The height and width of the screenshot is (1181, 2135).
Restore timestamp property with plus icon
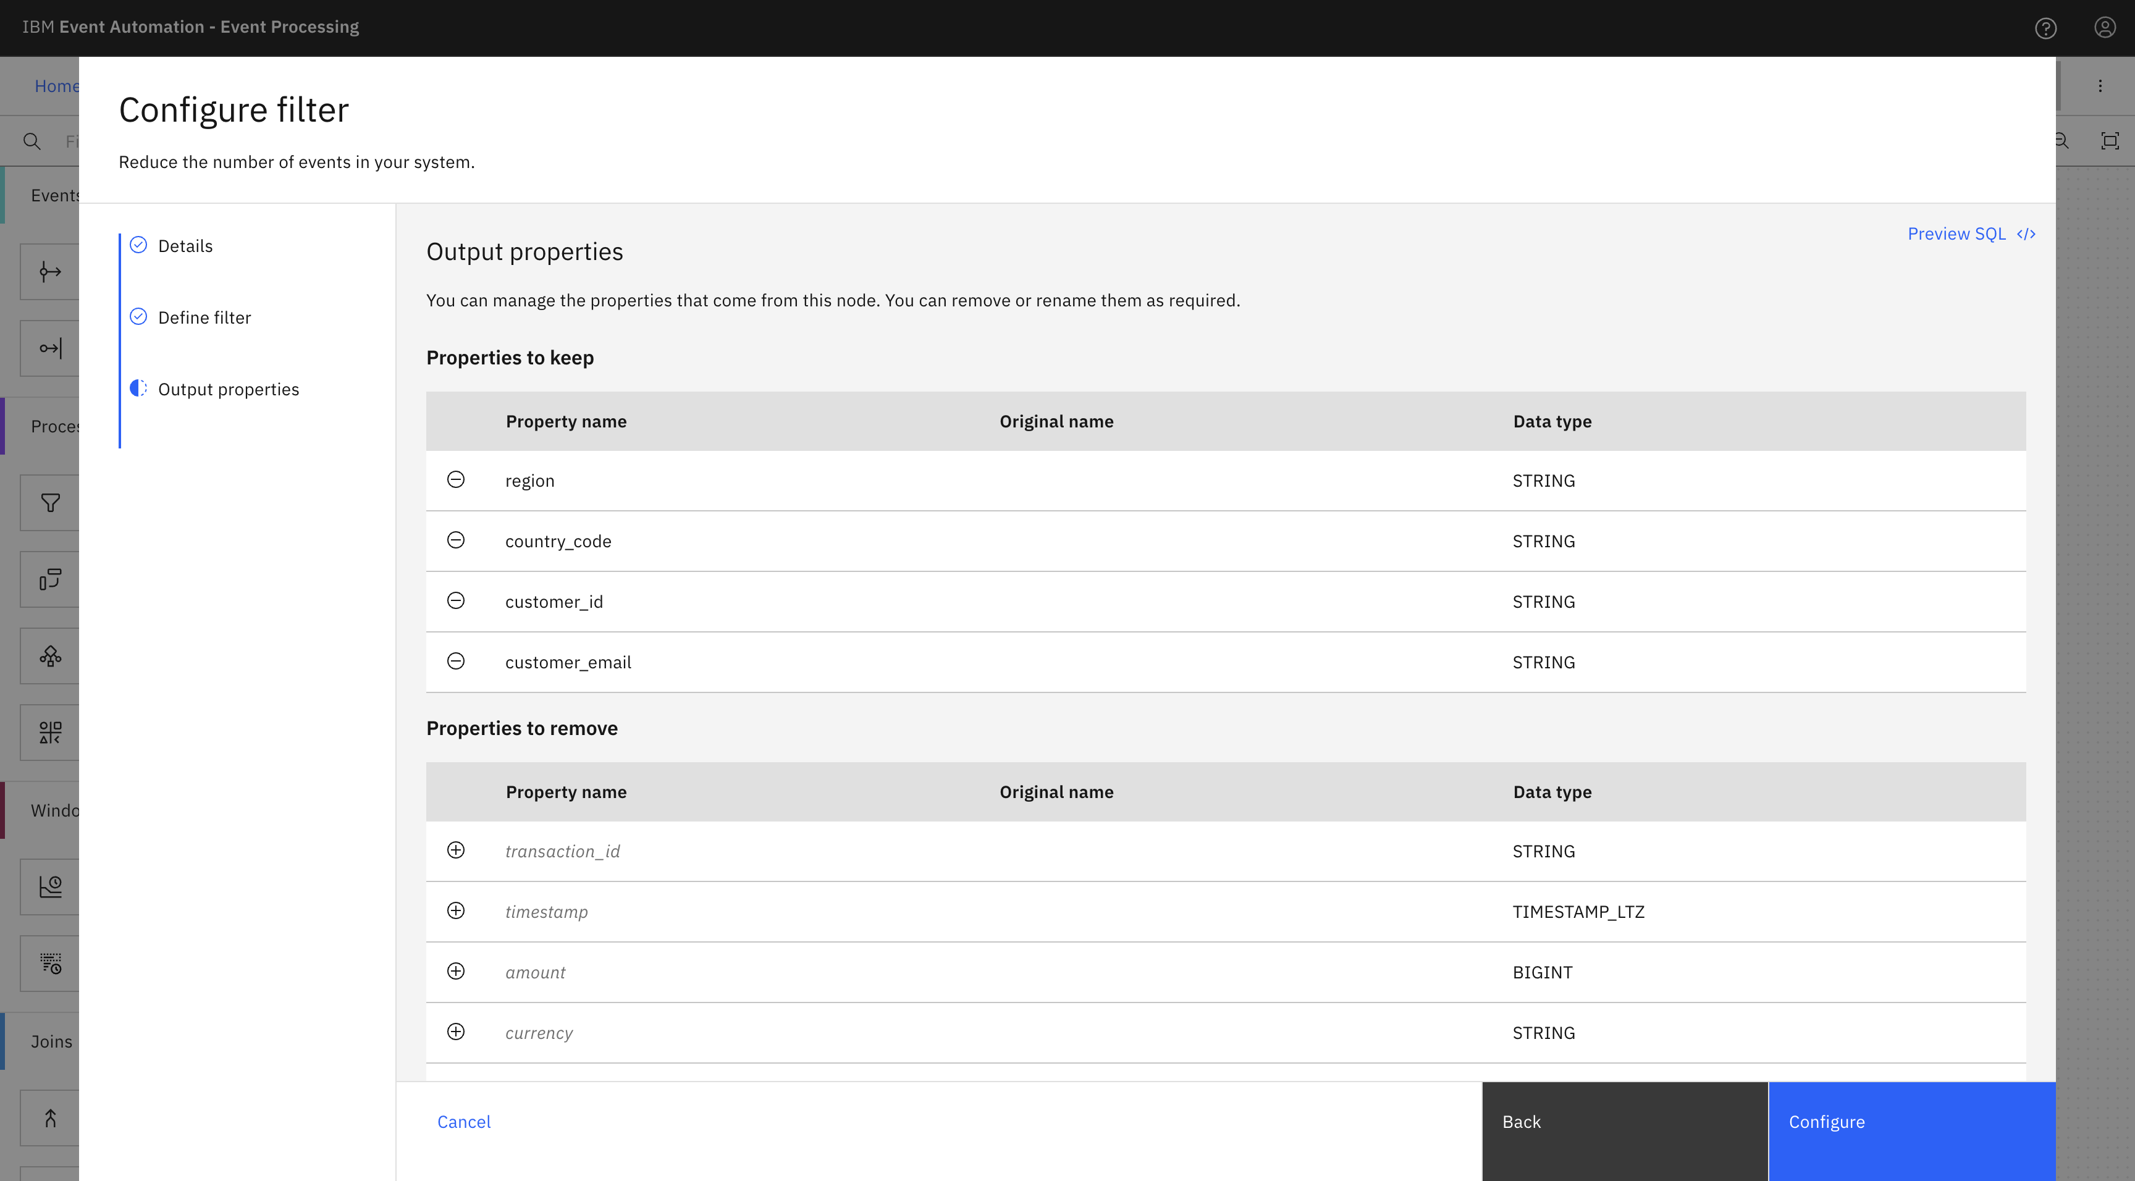[456, 911]
